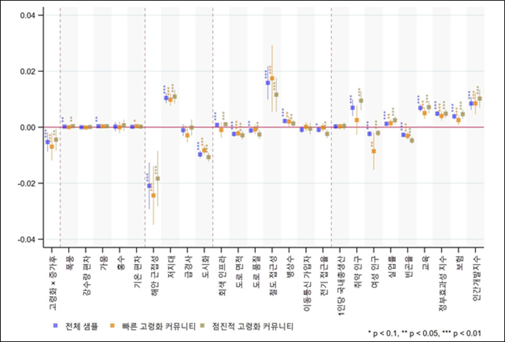Select the blue data point for 저지대
This screenshot has width=505, height=342.
pos(166,98)
